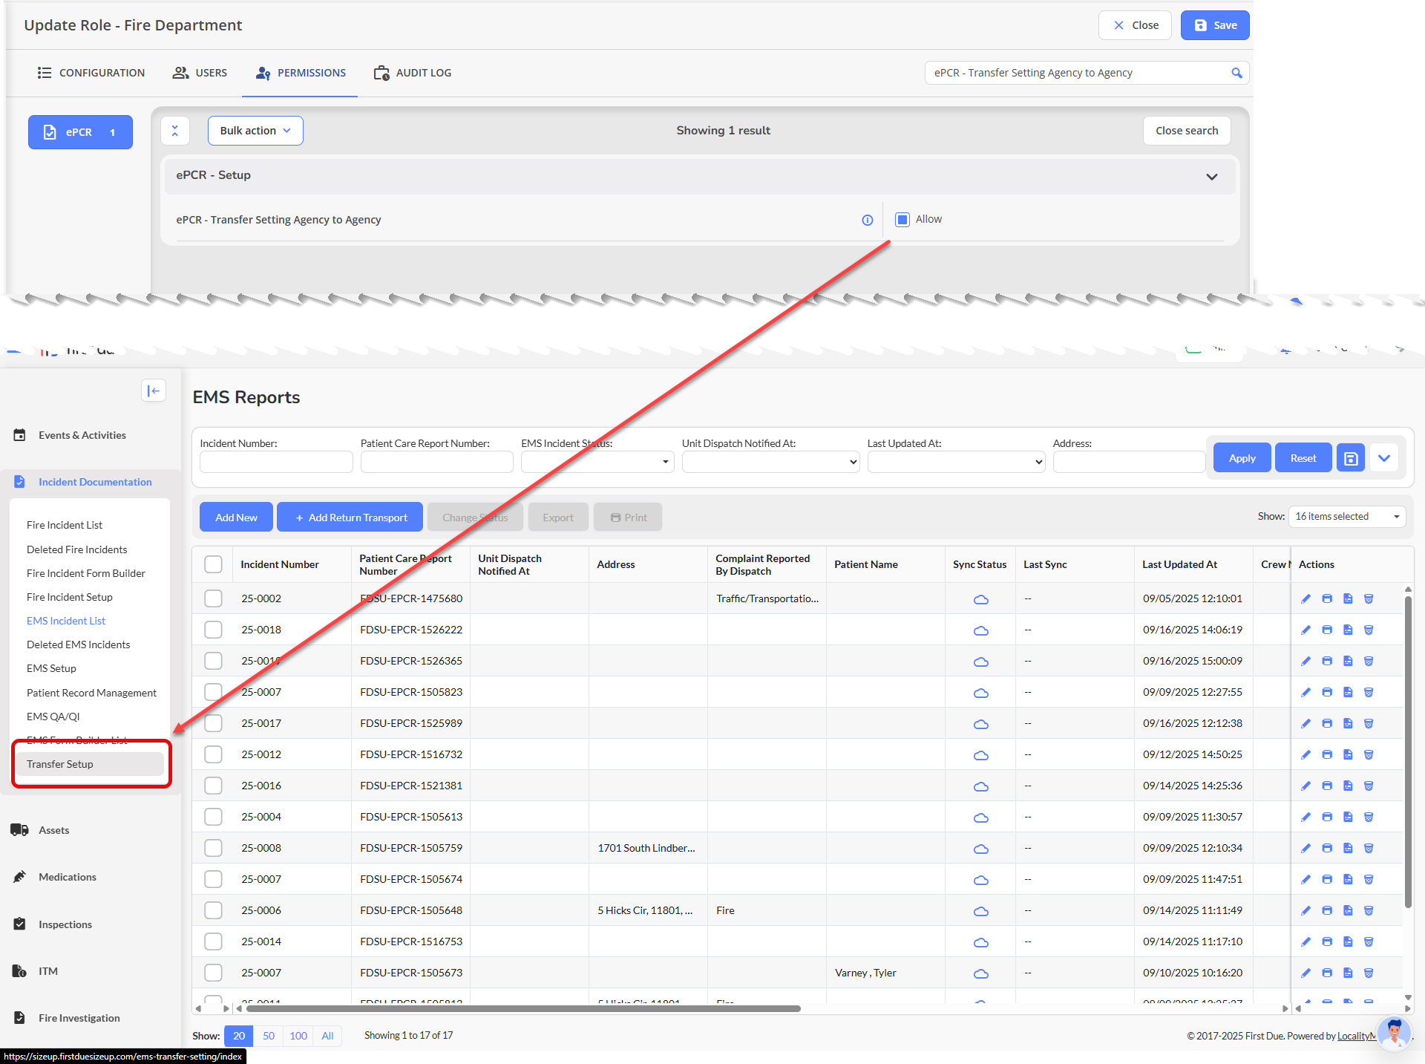
Task: Click the search magnifier icon in permissions search
Action: [x=1236, y=73]
